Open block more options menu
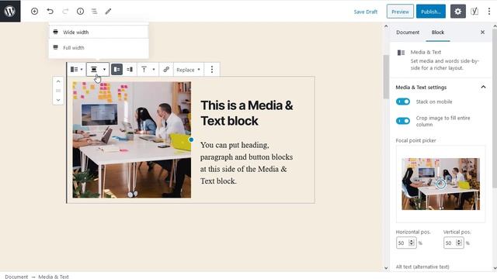The height and width of the screenshot is (279, 497). 212,69
